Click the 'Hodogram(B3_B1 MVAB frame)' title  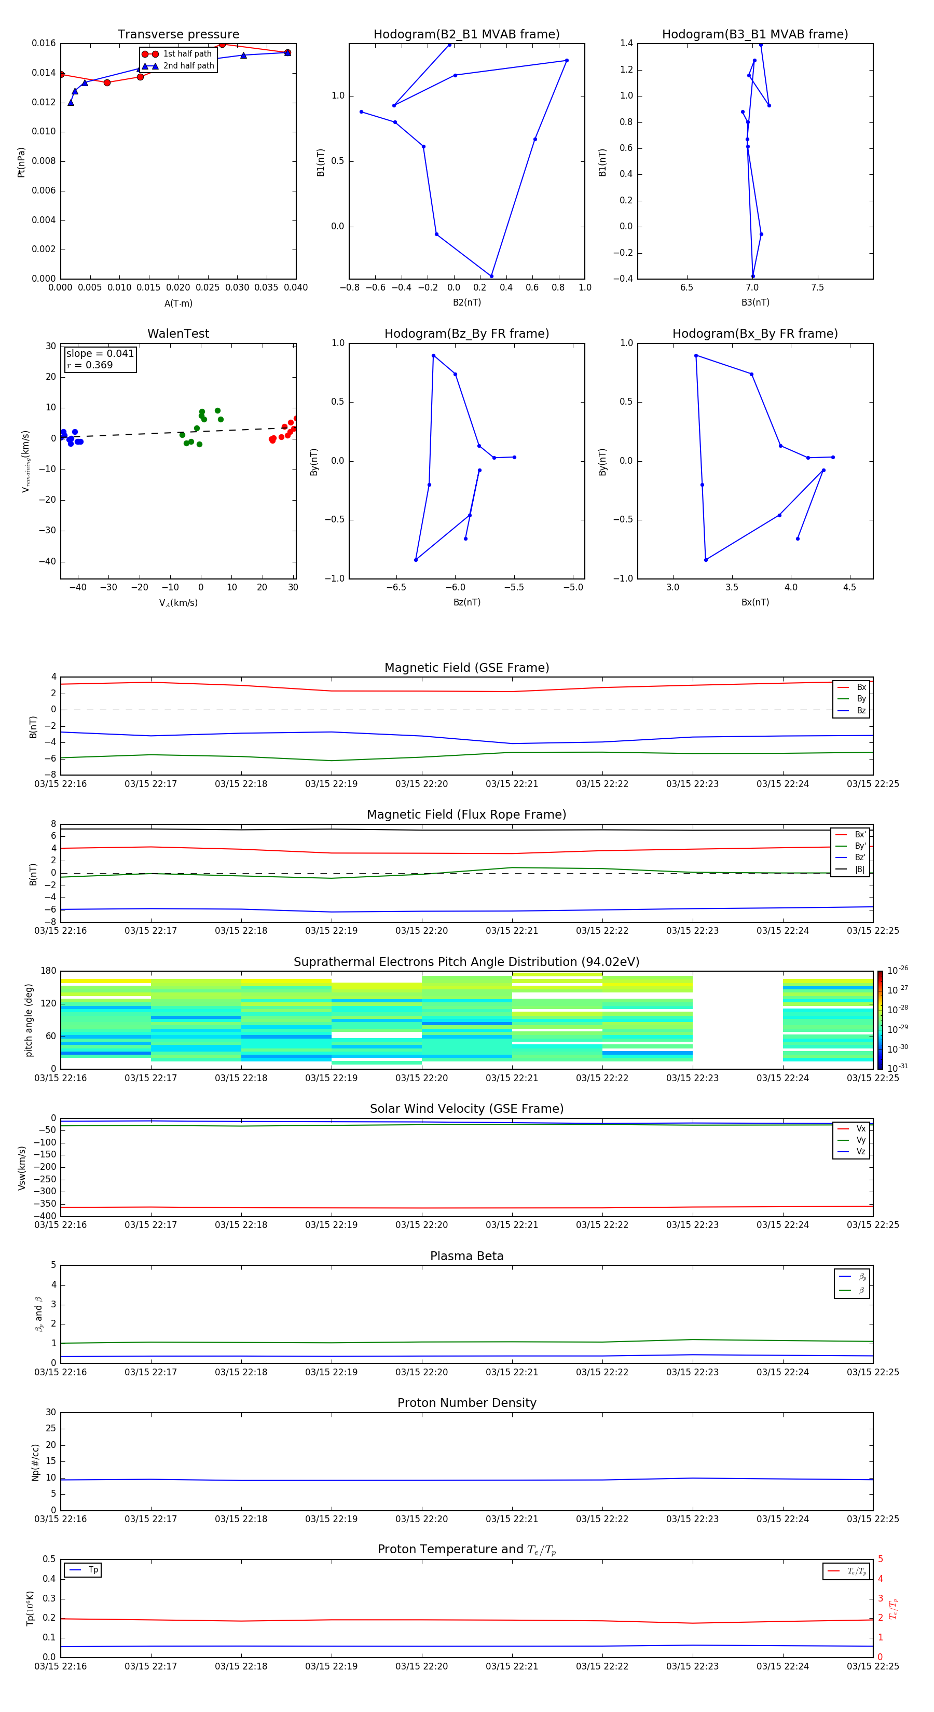tap(755, 34)
